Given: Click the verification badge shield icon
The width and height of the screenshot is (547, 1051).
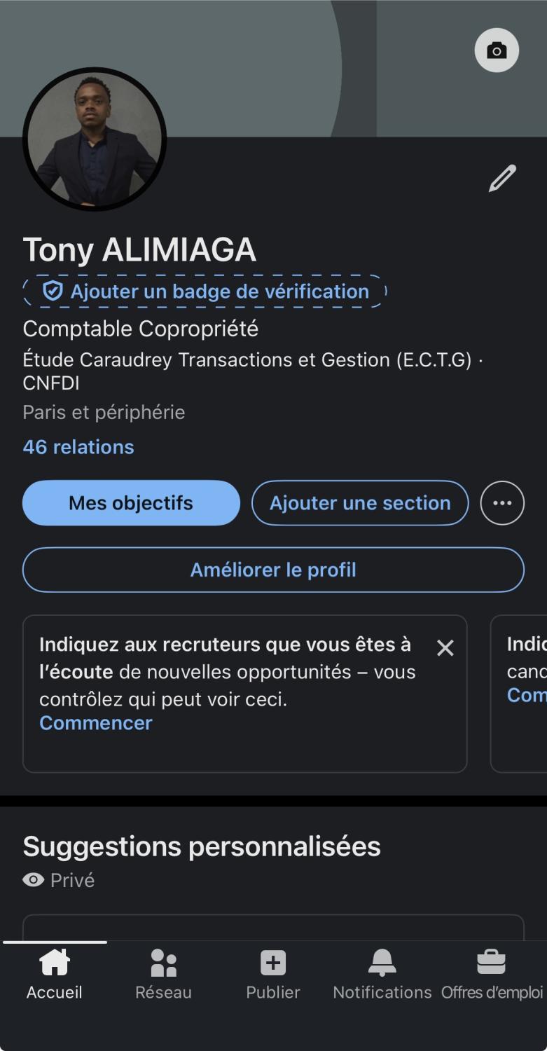Looking at the screenshot, I should [53, 291].
